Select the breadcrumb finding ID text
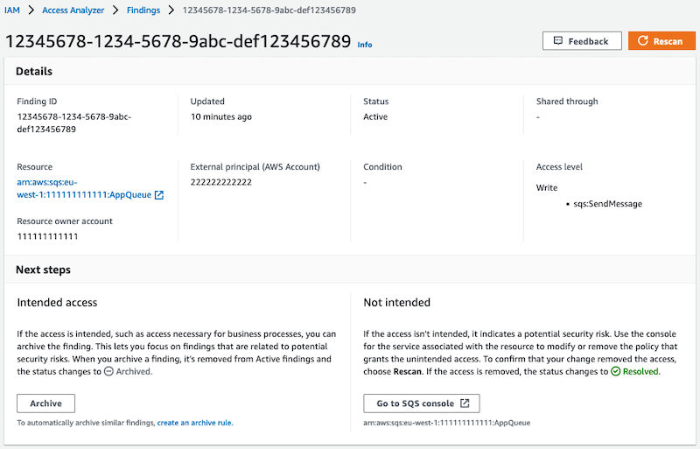This screenshot has width=700, height=449. pos(269,10)
